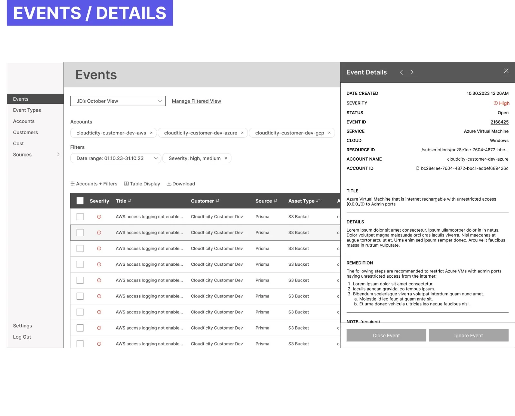Check the first event row checkbox
This screenshot has width=515, height=416.
pyautogui.click(x=80, y=217)
